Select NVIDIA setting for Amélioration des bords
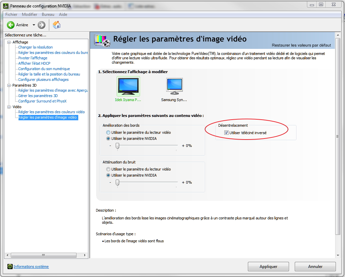The image size is (345, 277). coord(108,138)
